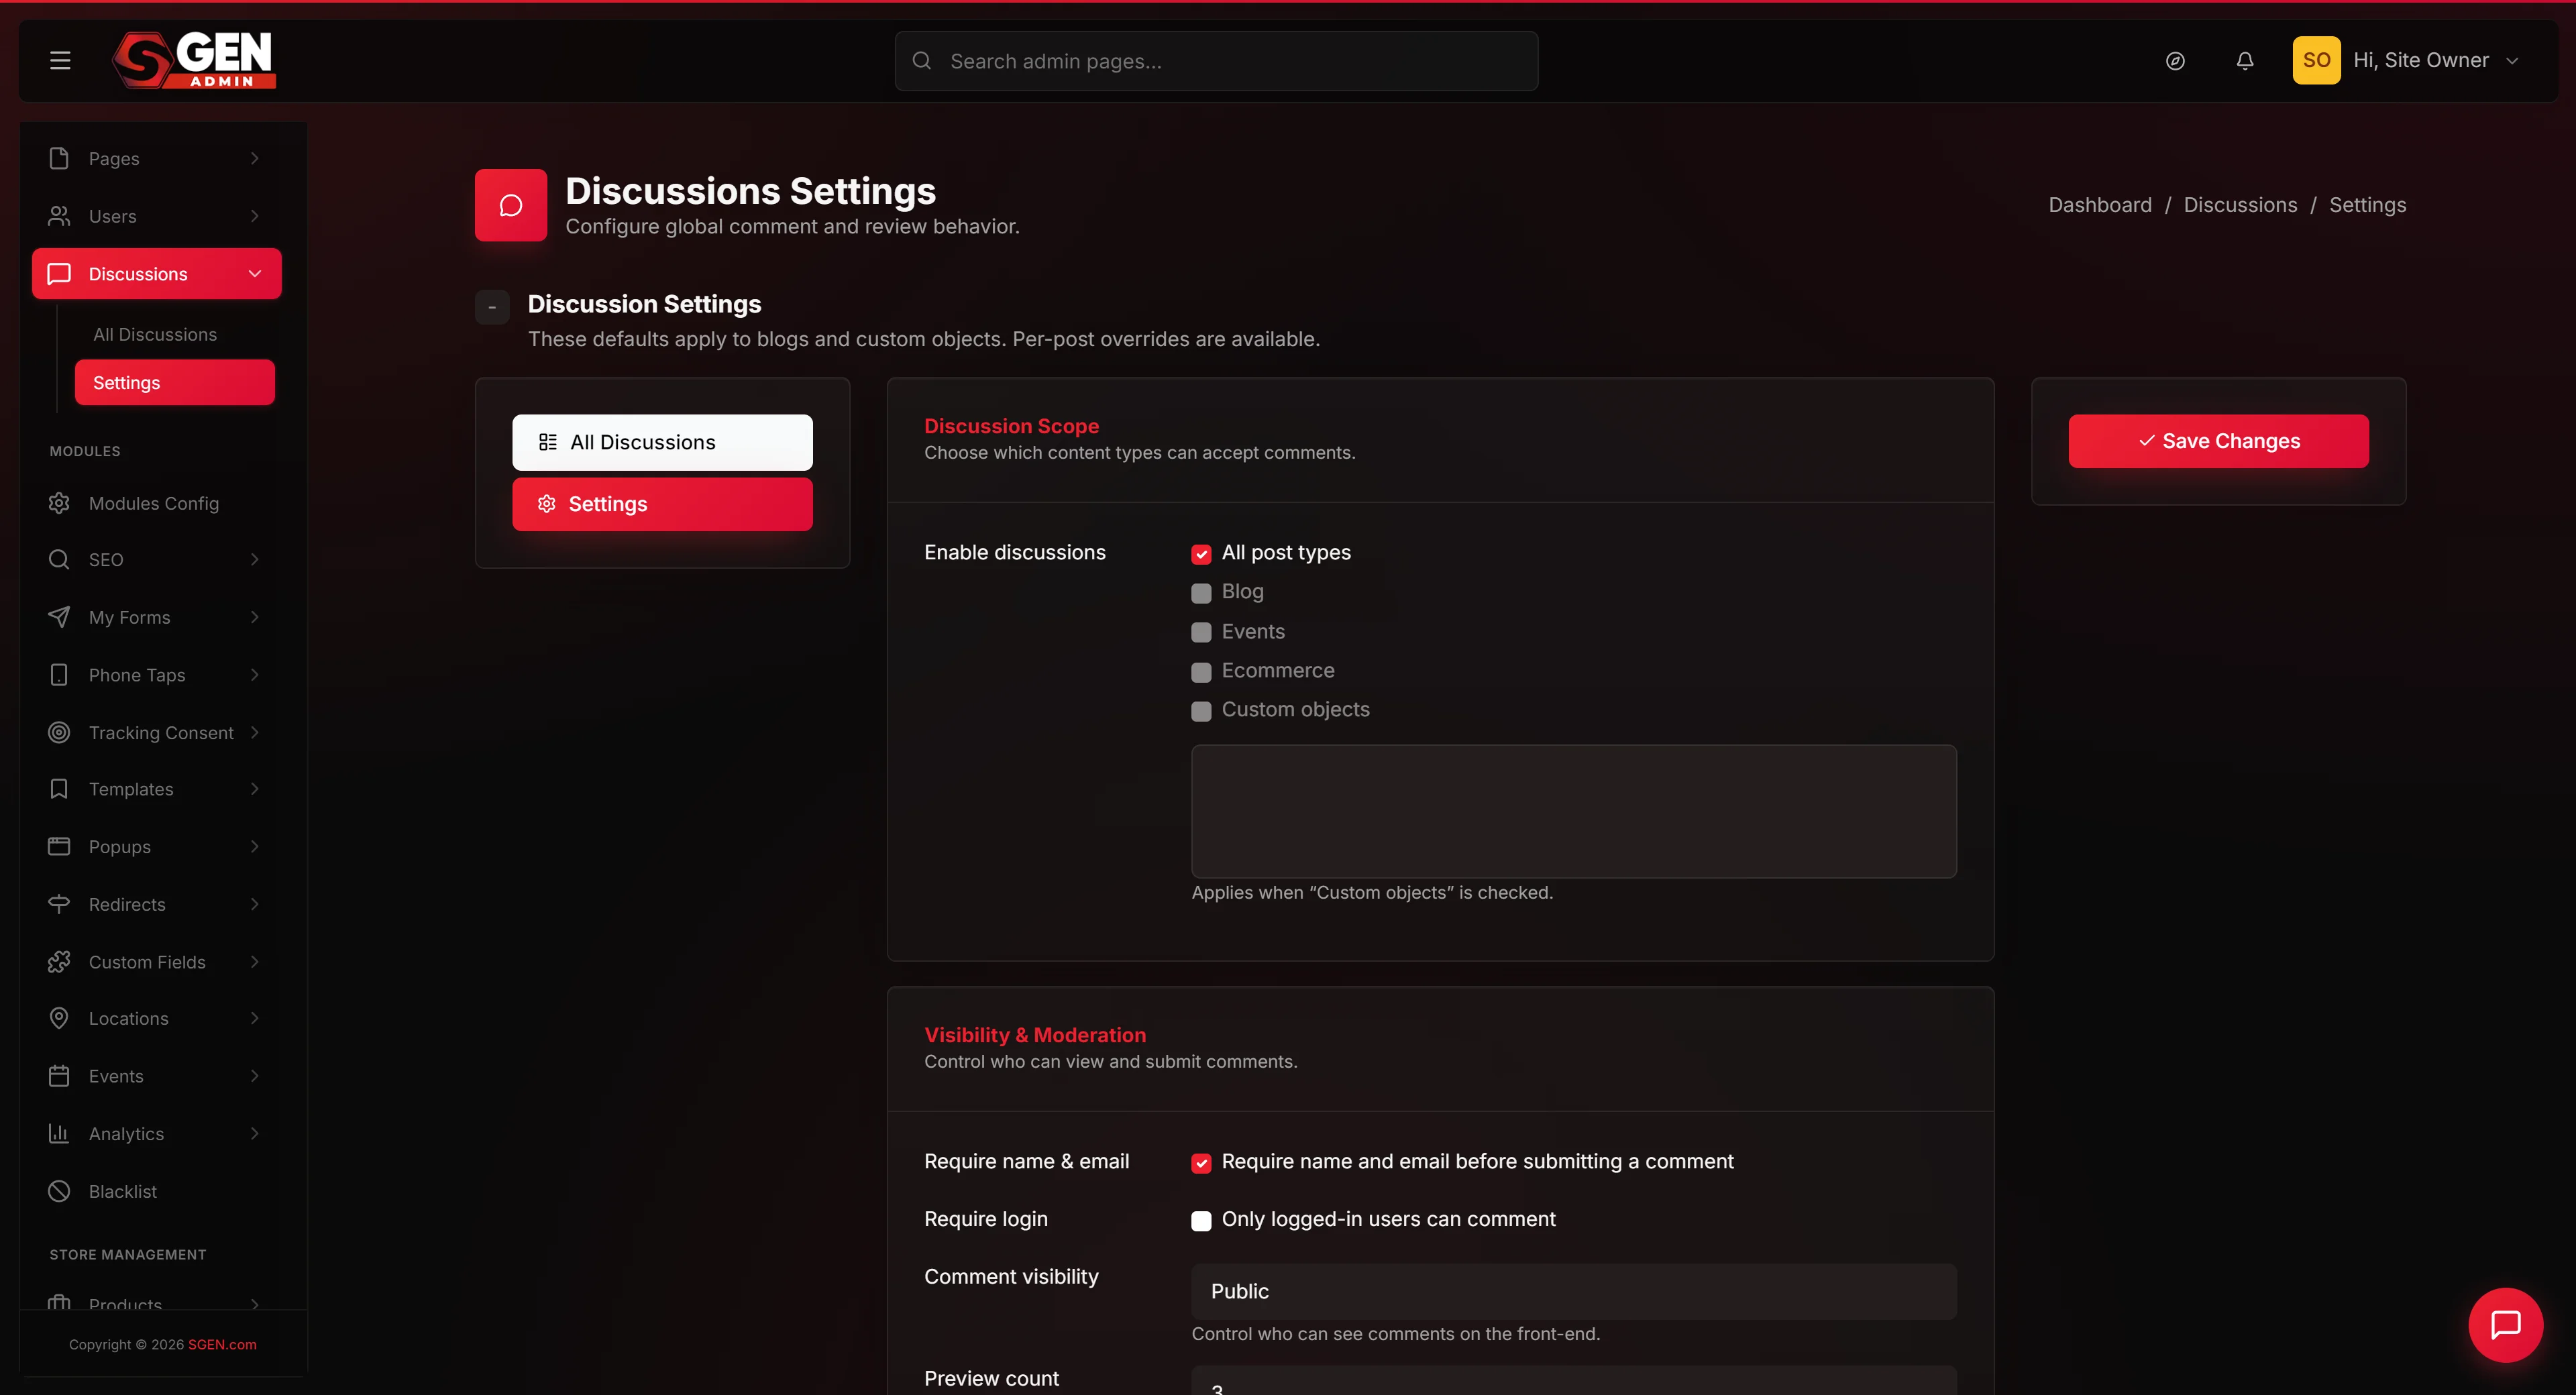
Task: Open notifications bell icon
Action: click(x=2245, y=61)
